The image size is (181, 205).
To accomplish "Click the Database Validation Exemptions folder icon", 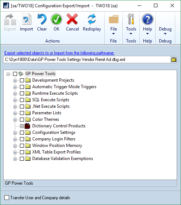I will [28, 159].
